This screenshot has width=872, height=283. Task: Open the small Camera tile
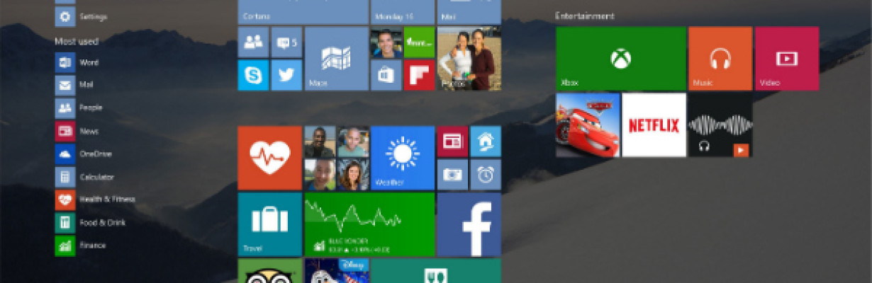[452, 174]
